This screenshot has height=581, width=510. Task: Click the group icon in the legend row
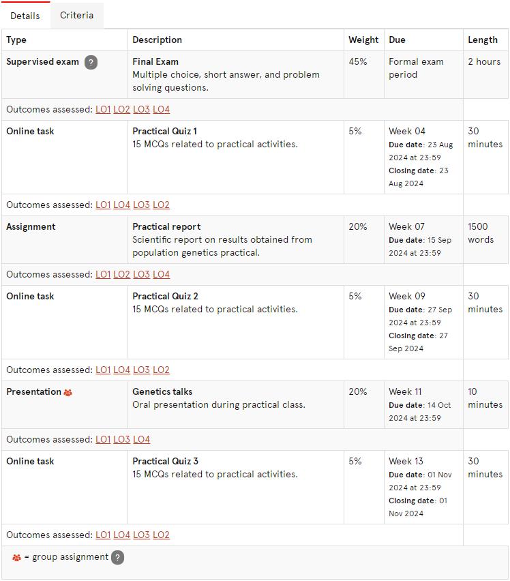(16, 557)
